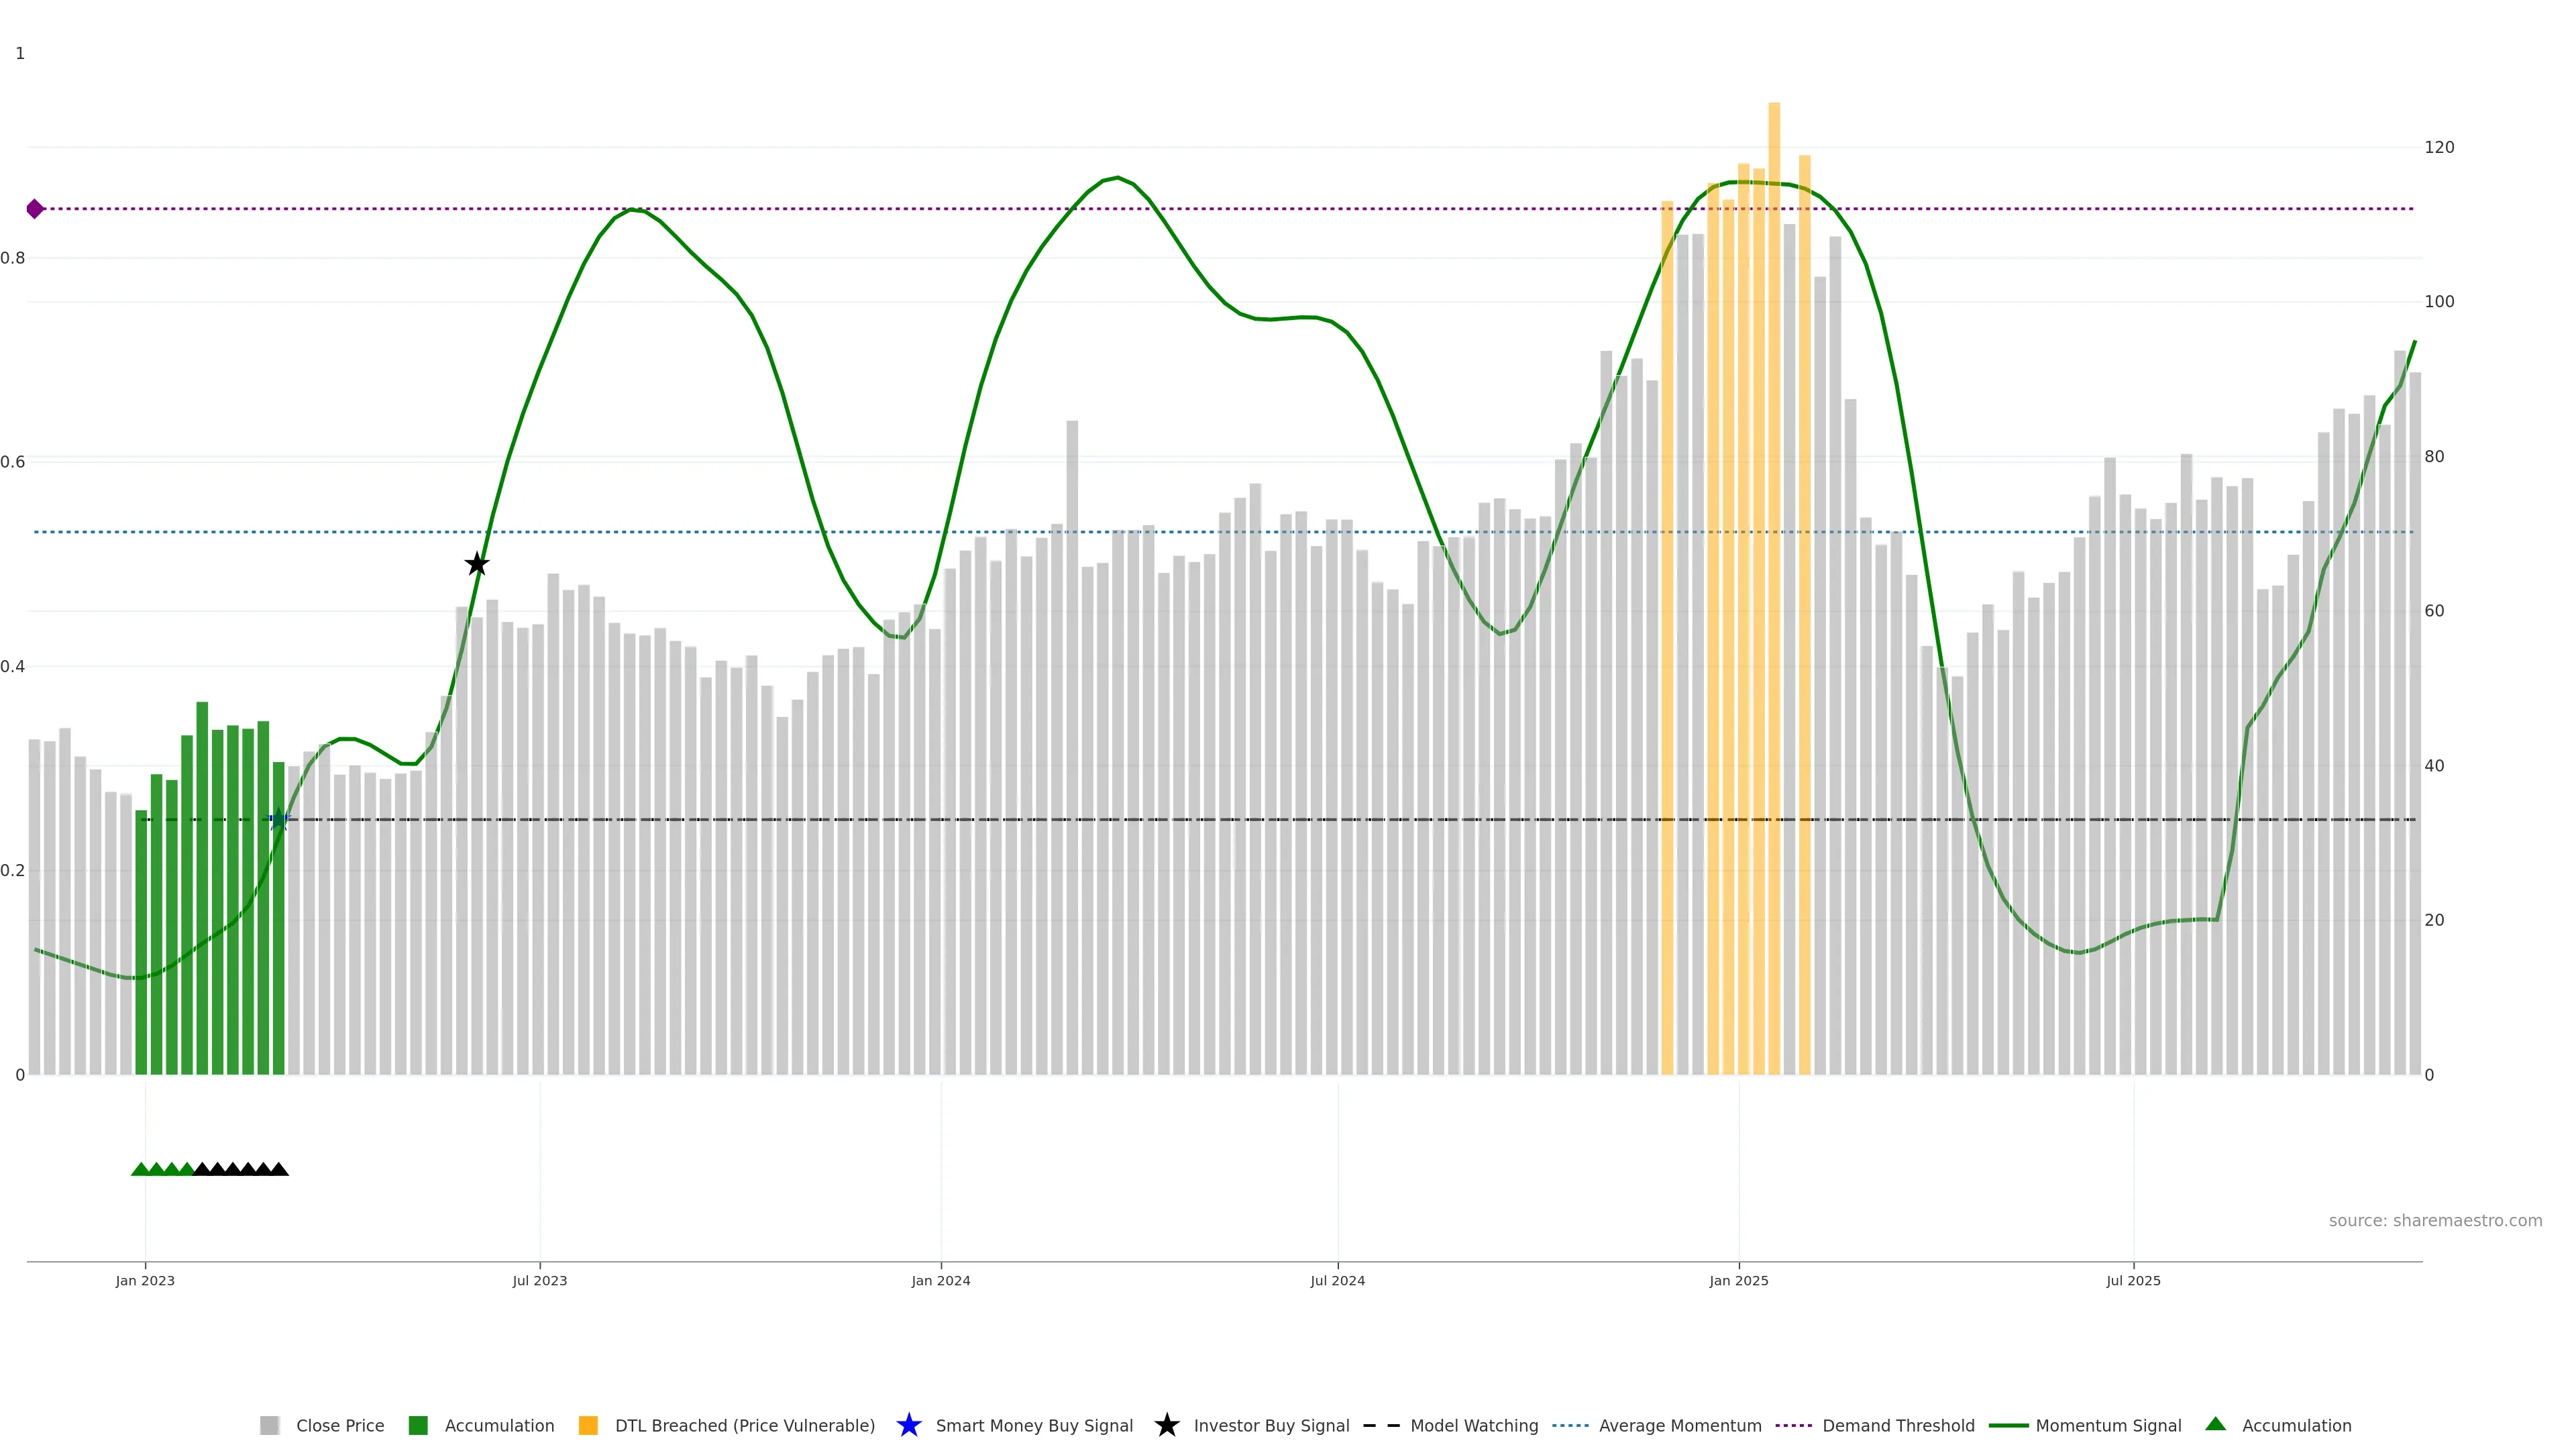The width and height of the screenshot is (2576, 1449).
Task: Hide the Model Watching series via legend
Action: pos(1473,1426)
